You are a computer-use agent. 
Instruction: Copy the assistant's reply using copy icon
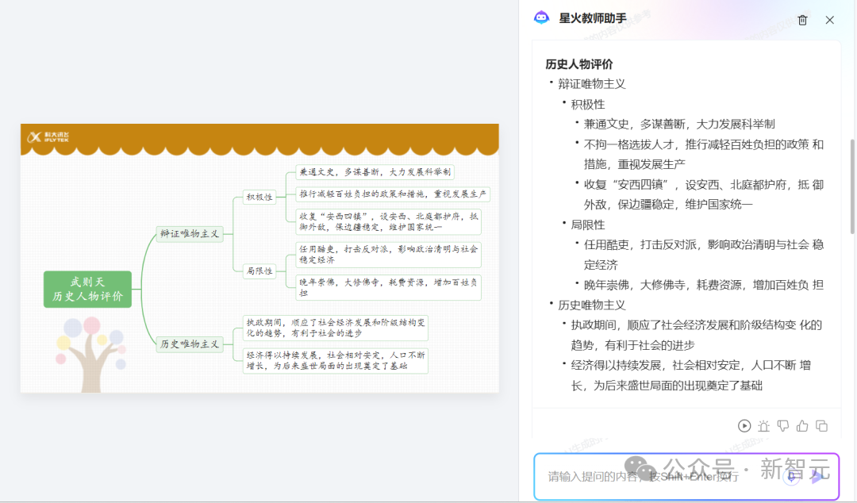(x=822, y=426)
